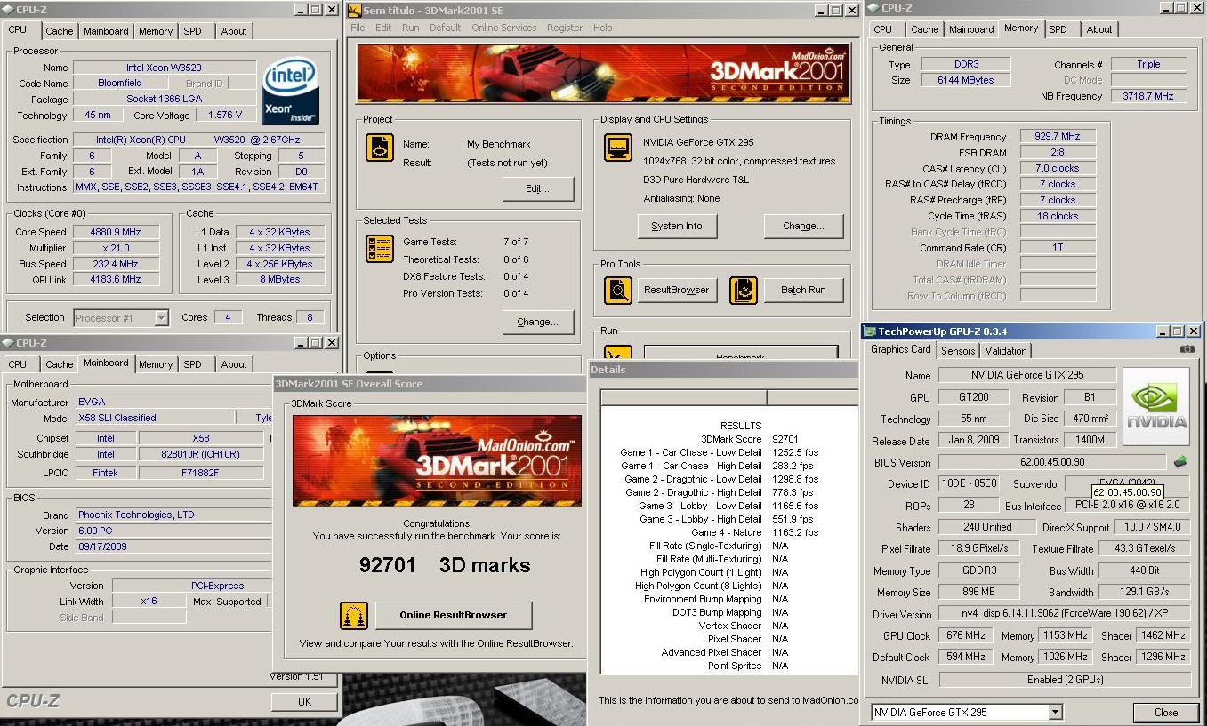Open the Online Services menu

[504, 28]
